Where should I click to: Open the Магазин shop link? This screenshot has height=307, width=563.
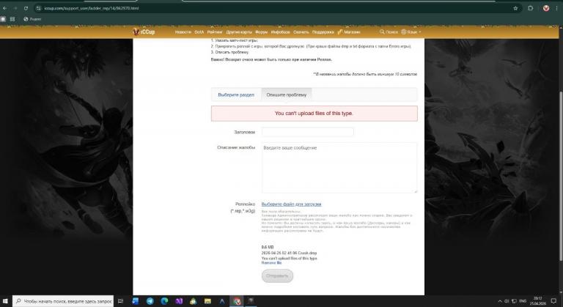pos(349,32)
